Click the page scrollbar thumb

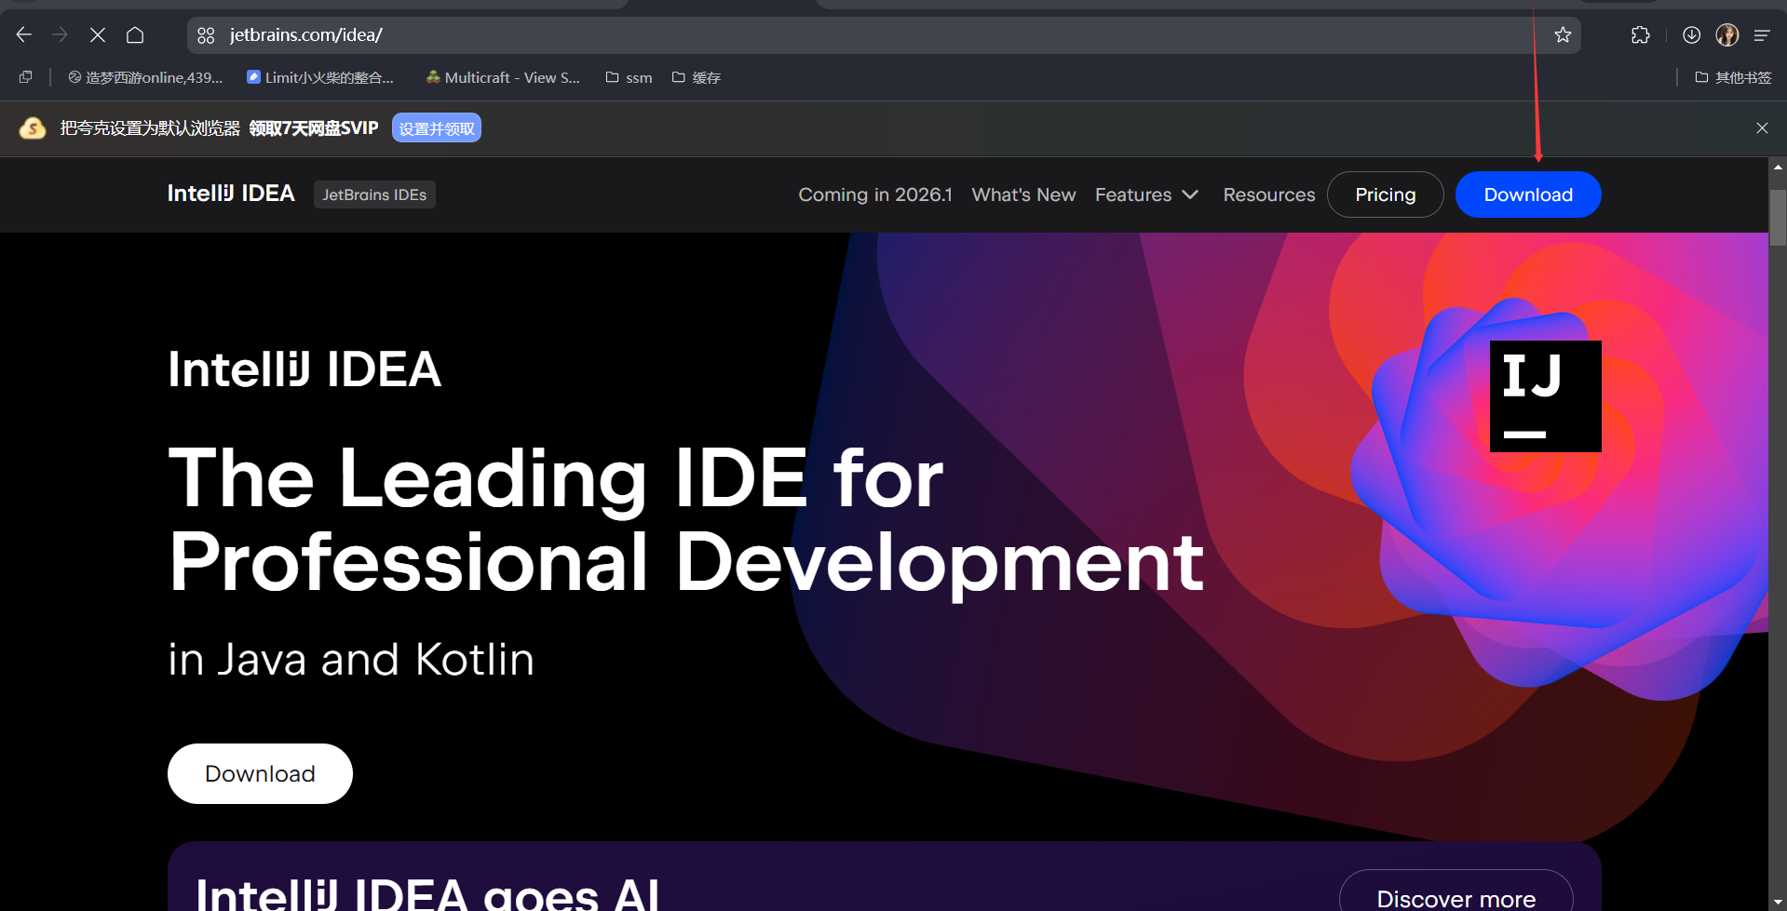[x=1778, y=218]
